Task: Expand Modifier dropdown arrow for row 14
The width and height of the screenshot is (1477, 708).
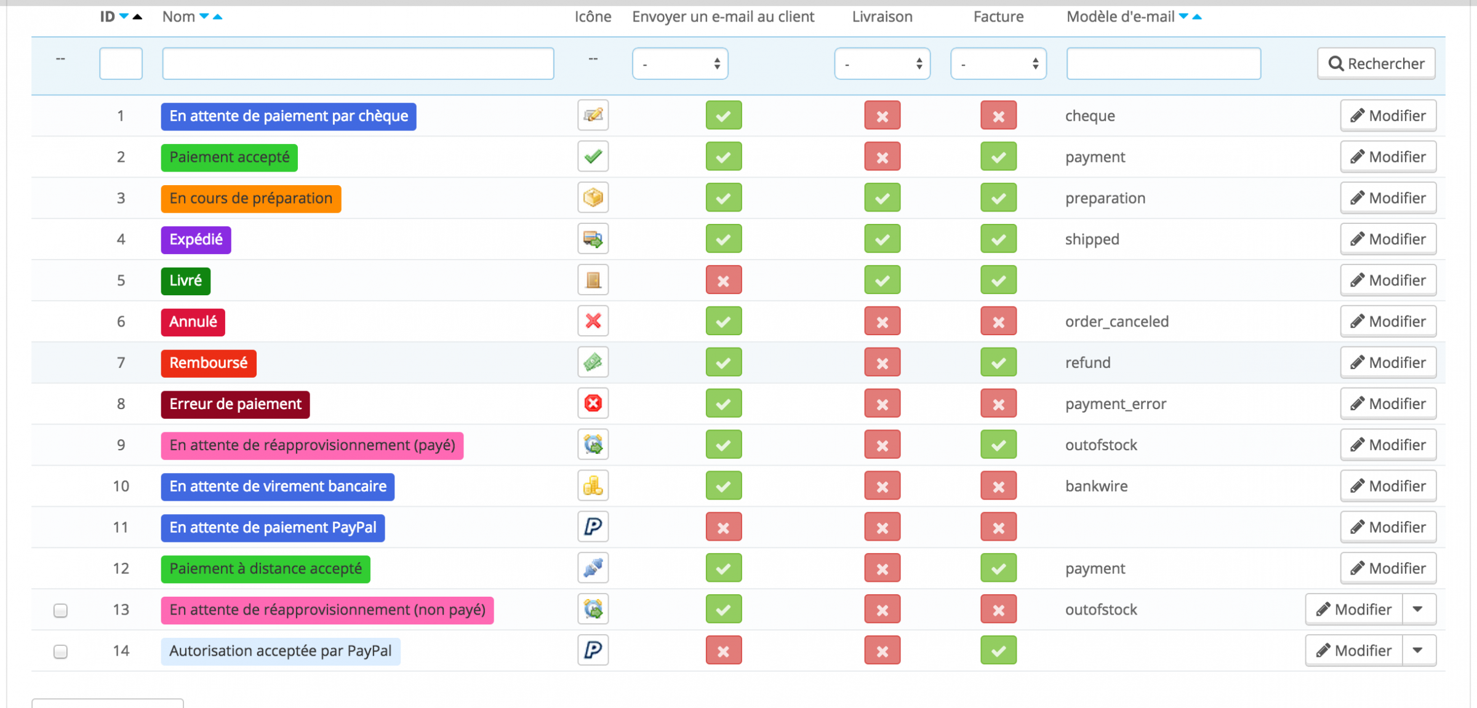Action: coord(1419,651)
